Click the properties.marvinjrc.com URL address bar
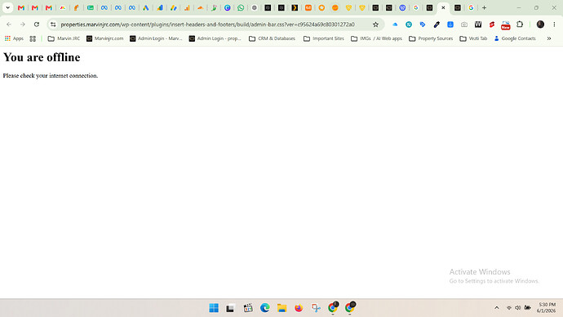 point(207,25)
